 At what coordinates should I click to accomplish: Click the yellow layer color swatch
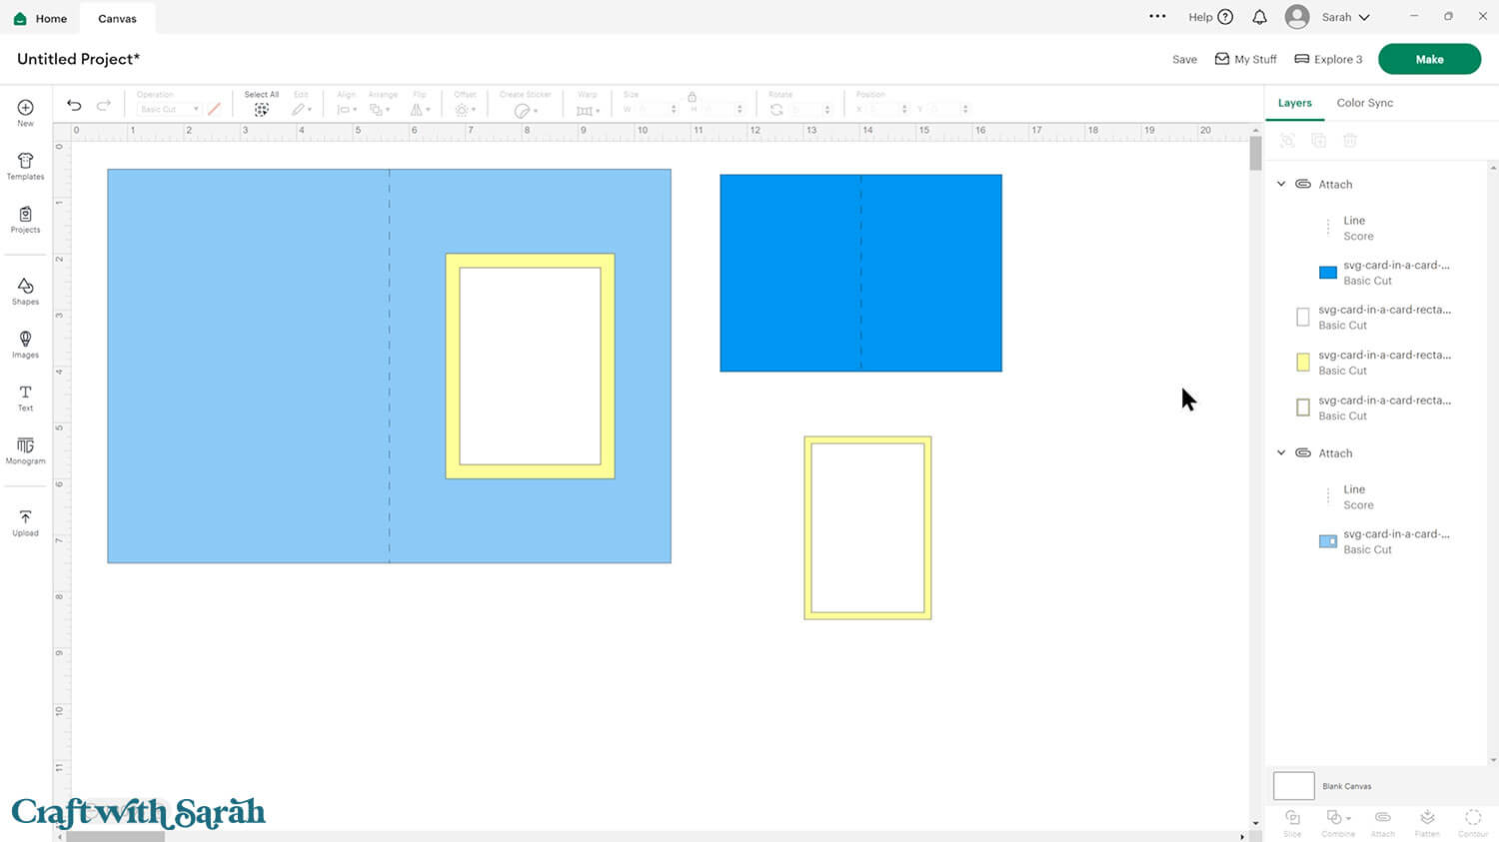coord(1302,363)
